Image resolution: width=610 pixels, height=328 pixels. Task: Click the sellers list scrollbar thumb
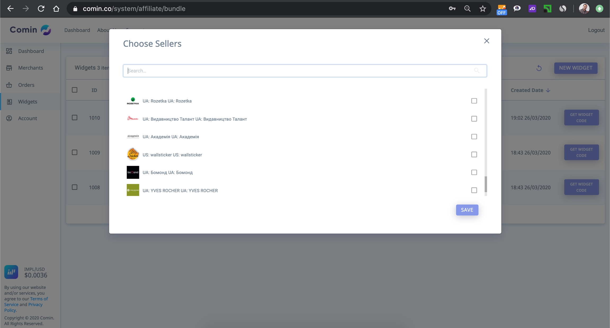[486, 184]
